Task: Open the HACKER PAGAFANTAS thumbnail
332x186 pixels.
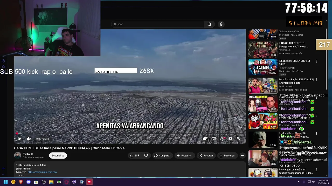Action: [x=263, y=104]
